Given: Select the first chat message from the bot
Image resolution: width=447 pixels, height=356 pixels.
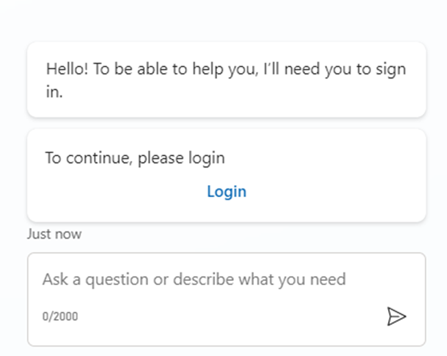Looking at the screenshot, I should [x=226, y=80].
